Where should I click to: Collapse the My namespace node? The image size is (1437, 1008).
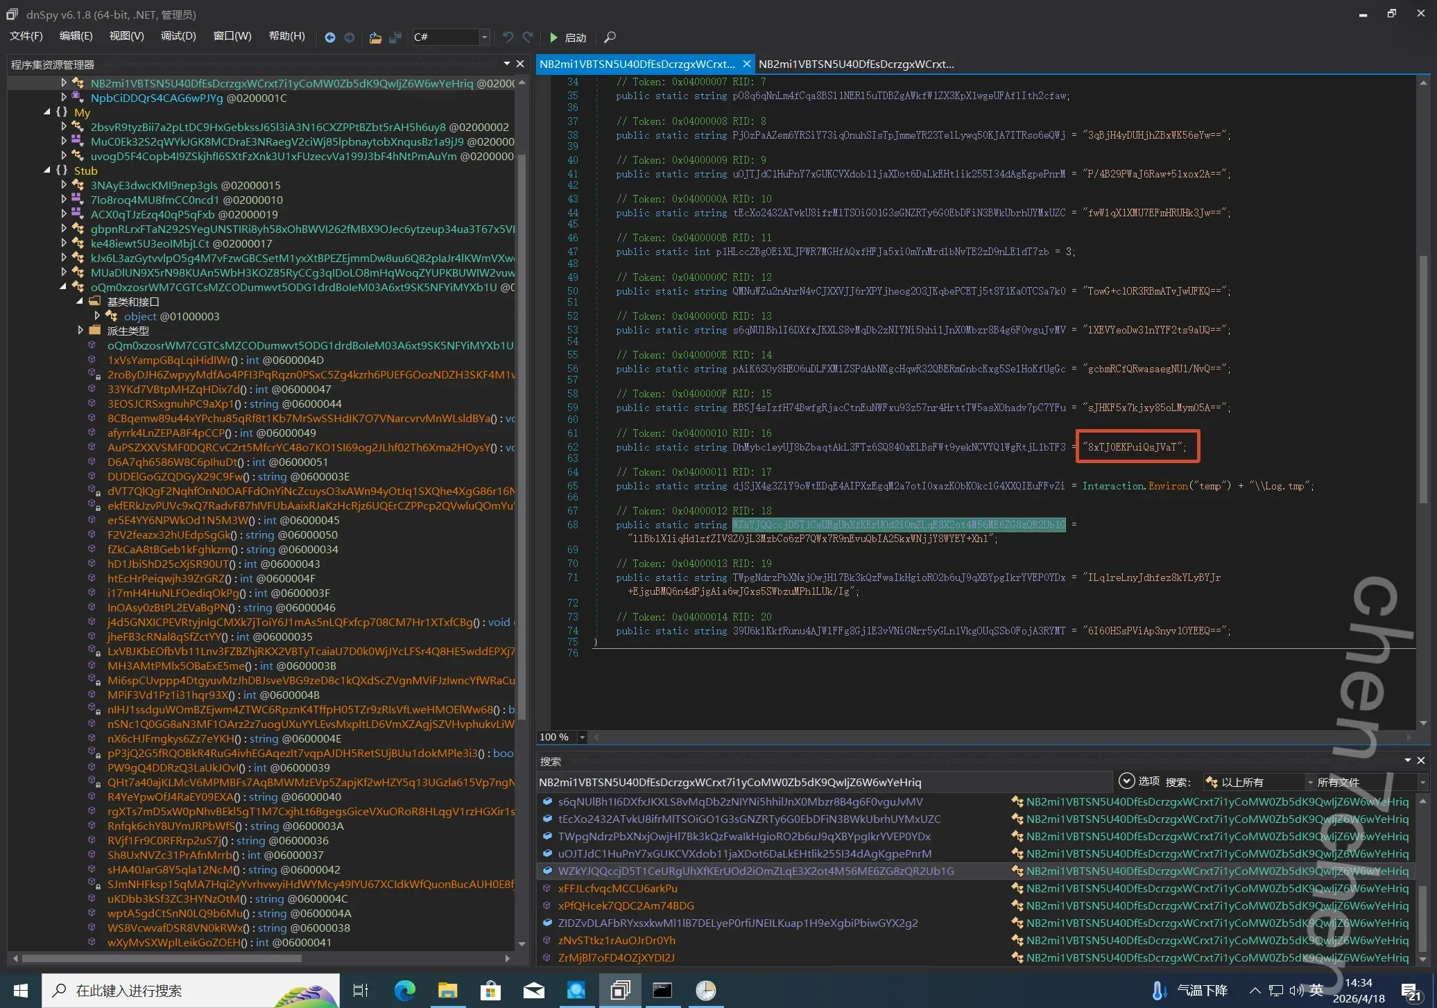(47, 112)
